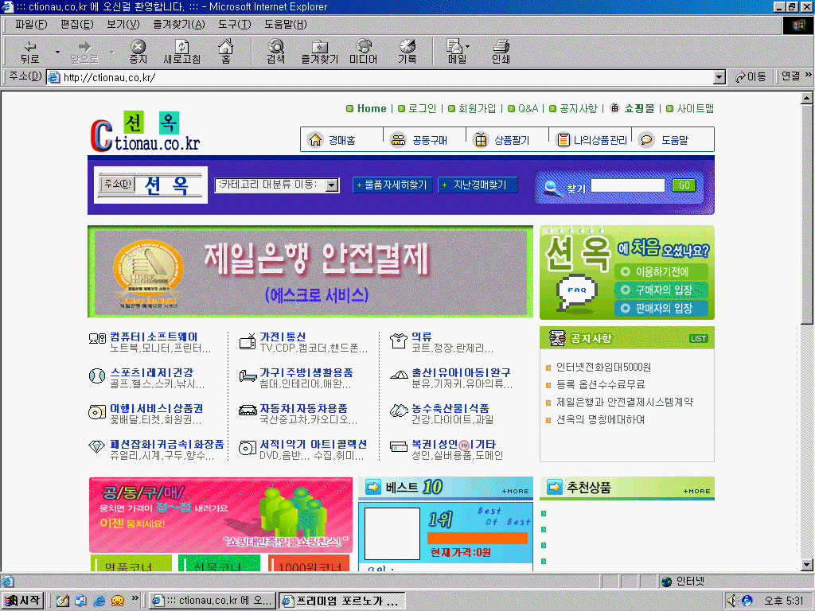This screenshot has height=611, width=815.
Task: Open the 편집(E) menu
Action: [77, 24]
